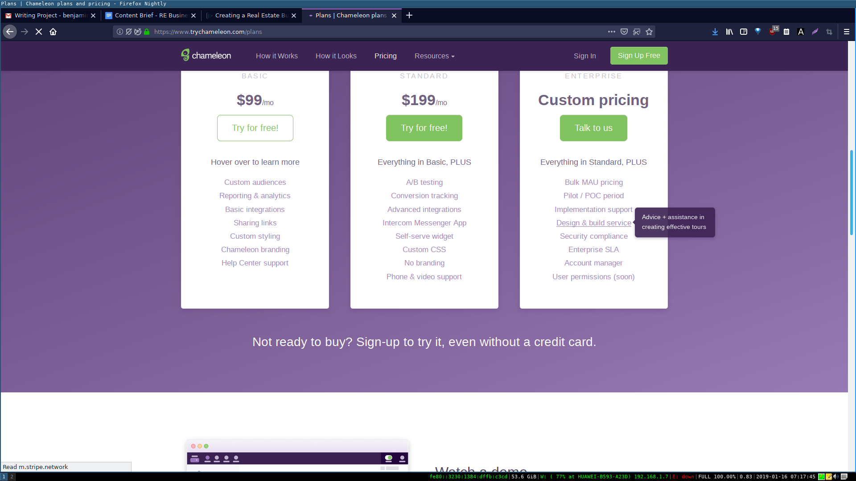The width and height of the screenshot is (856, 481).
Task: Click A/B testing feature text
Action: coord(424,182)
